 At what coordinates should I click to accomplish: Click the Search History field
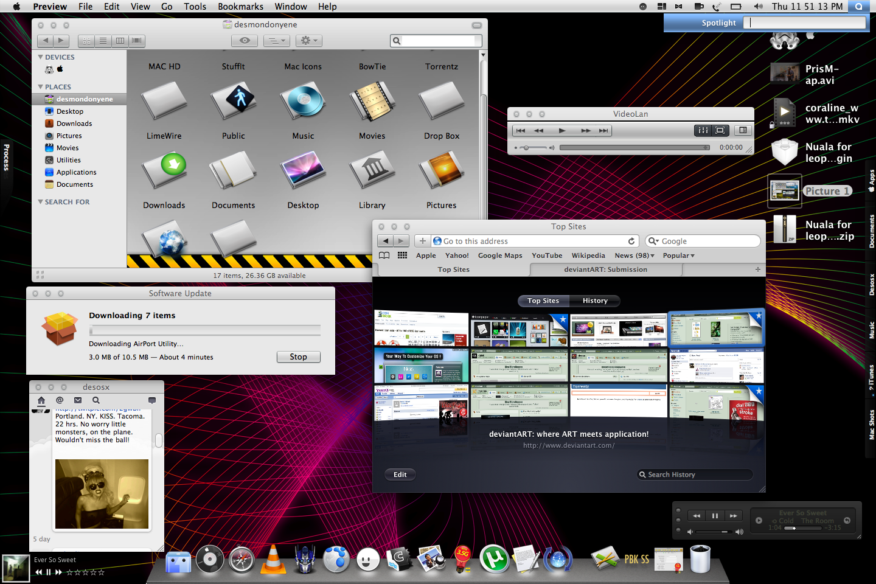(x=695, y=474)
